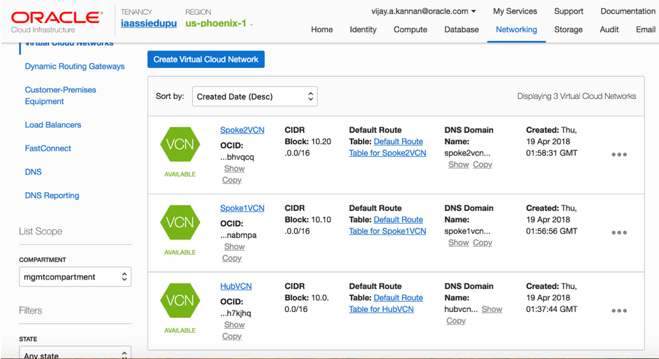659x359 pixels.
Task: Show the OCID for Spoke2VCN
Action: (234, 168)
